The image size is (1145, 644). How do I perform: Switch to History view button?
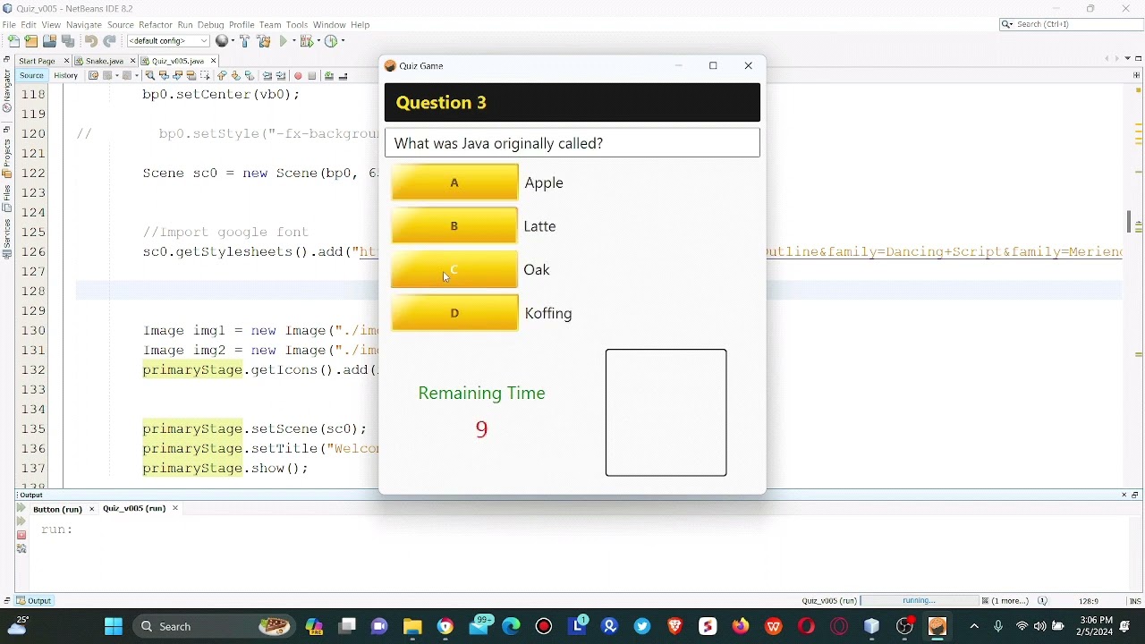click(x=65, y=76)
